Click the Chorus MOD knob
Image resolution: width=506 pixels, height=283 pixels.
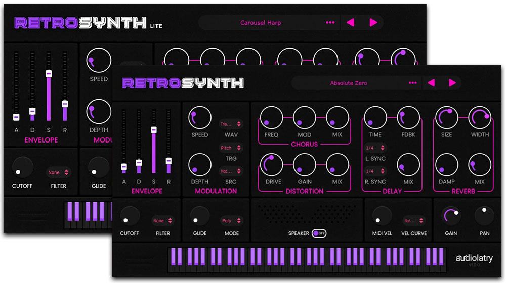(x=304, y=118)
